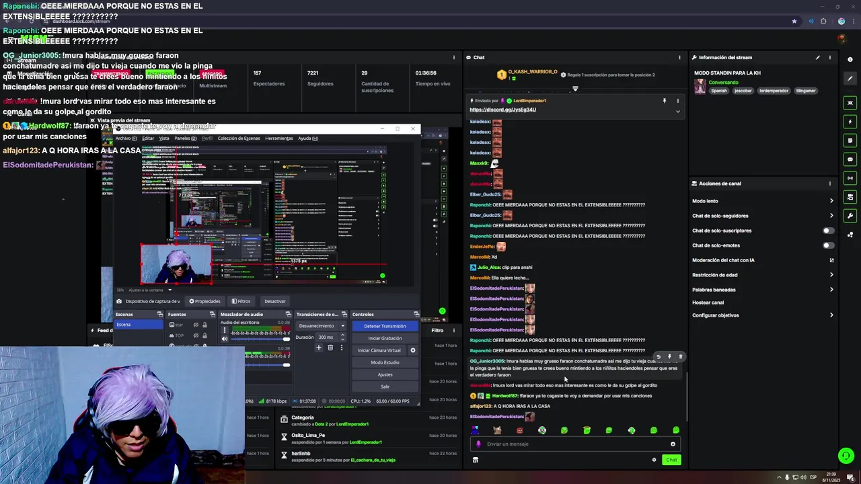Open the emoji picker in message box
Viewport: 861px width, 484px height.
(x=673, y=444)
